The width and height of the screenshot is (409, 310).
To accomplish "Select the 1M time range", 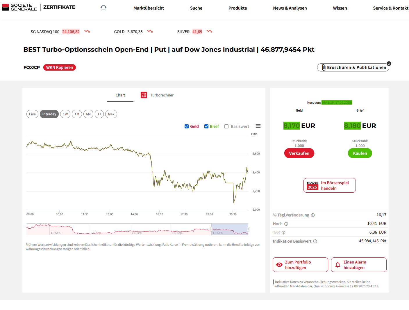I will 77,114.
